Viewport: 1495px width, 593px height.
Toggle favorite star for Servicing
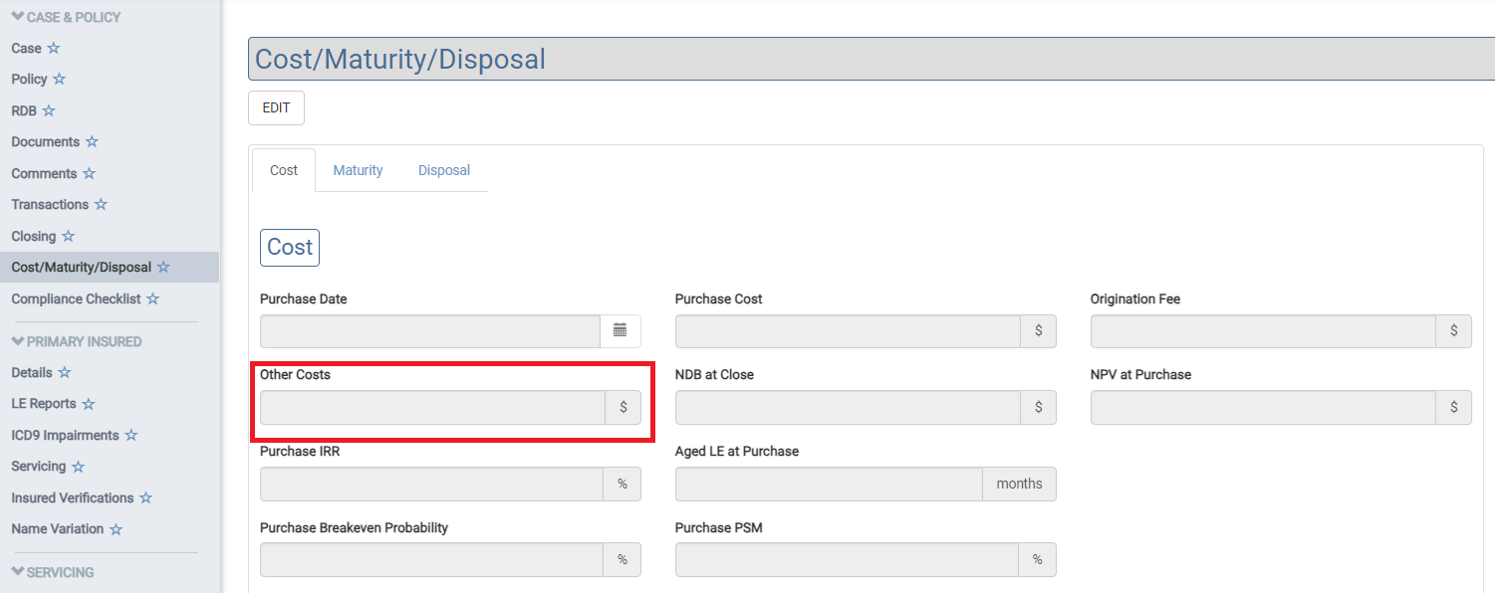coord(78,467)
